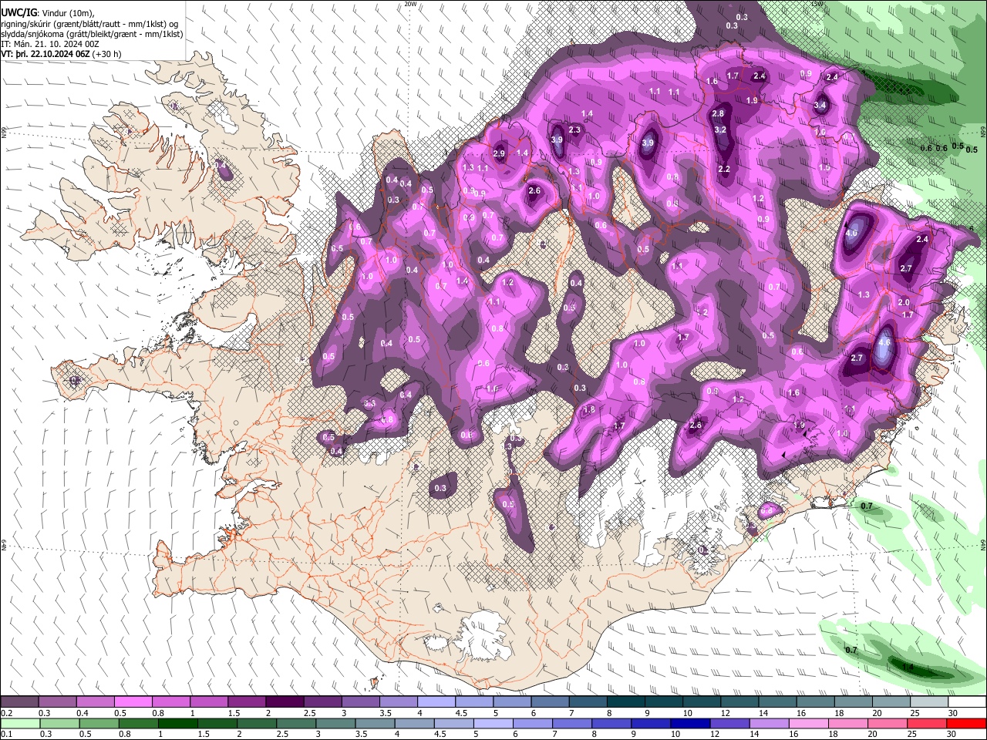
Task: Click the 4.0 snowfall value on map
Action: 851,233
